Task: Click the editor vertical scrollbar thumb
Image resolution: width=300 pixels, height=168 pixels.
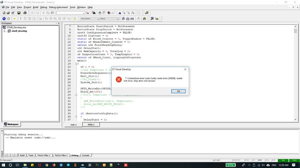Action: 295,31
